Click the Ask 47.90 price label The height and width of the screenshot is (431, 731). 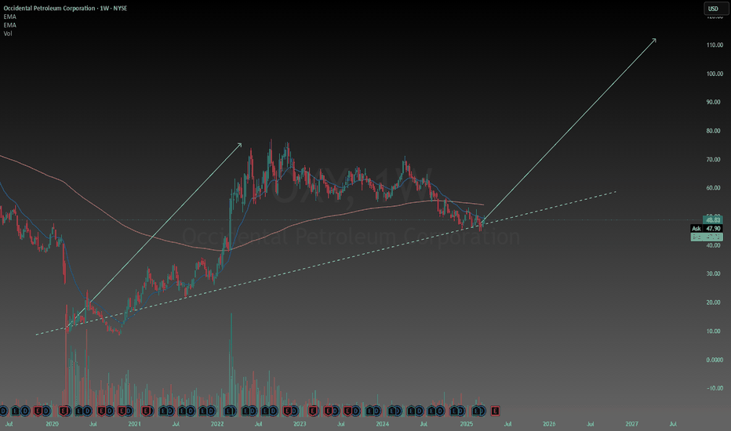pos(706,228)
